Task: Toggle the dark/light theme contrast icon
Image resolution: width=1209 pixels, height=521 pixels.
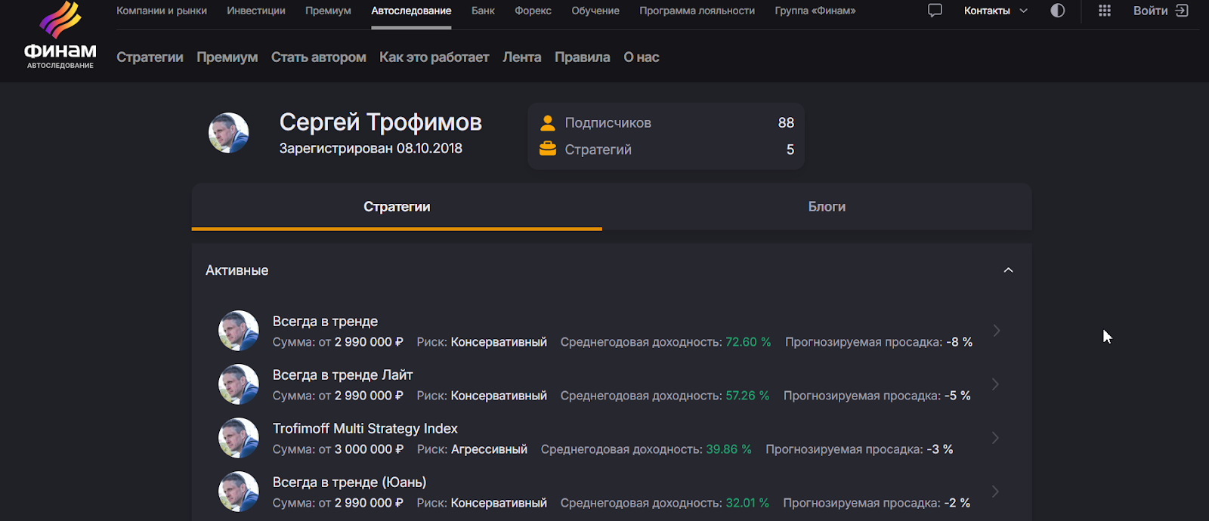Action: click(x=1058, y=11)
